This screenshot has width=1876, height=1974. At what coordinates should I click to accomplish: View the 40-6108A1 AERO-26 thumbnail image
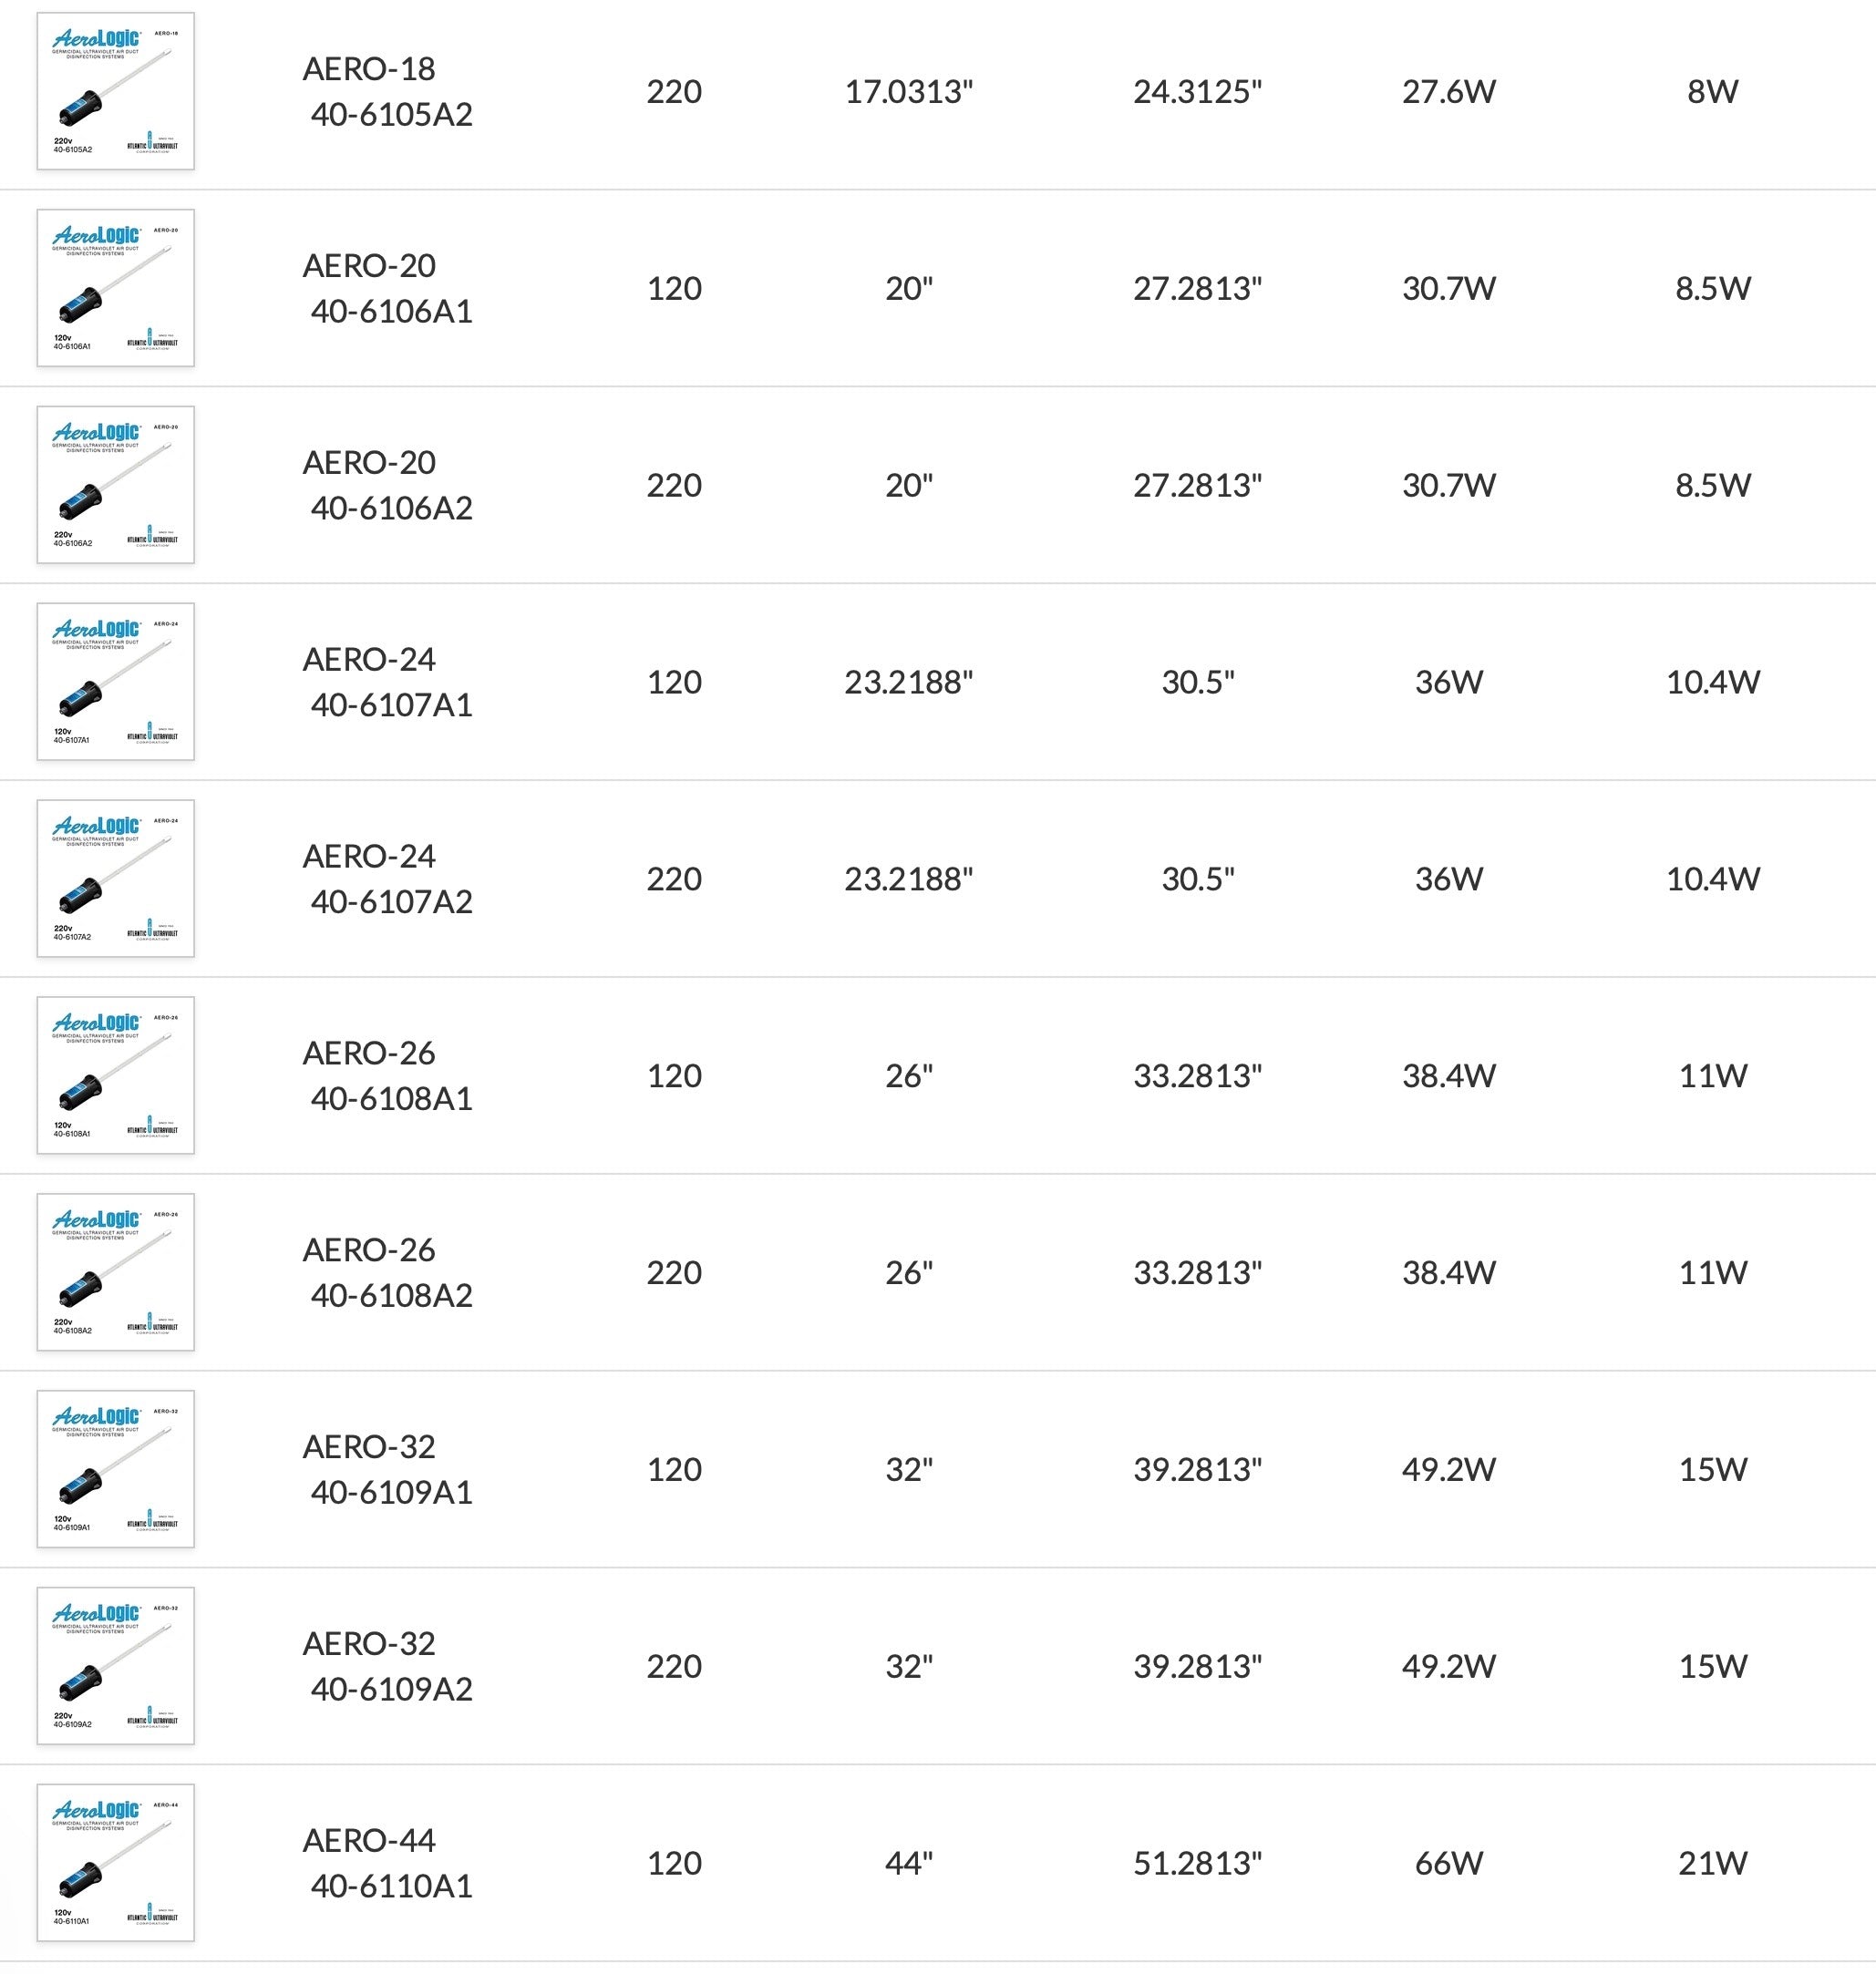click(x=115, y=1076)
